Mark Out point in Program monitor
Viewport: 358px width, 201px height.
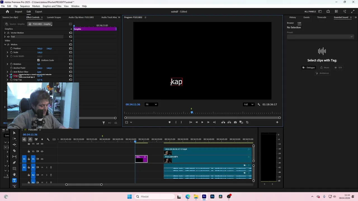[181, 122]
